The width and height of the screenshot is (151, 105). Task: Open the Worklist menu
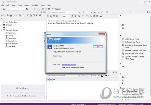(x=35, y=5)
